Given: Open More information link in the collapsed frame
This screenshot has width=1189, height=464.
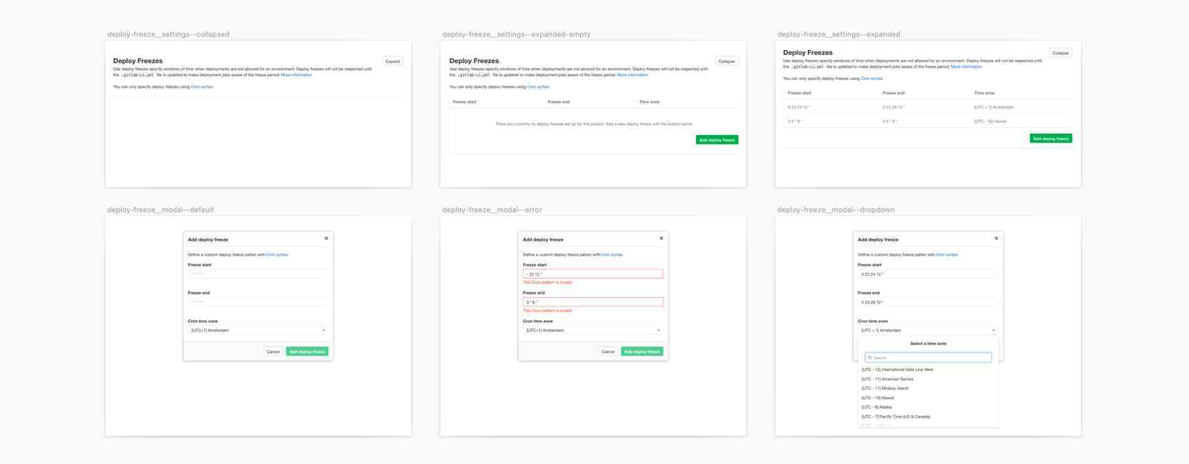Looking at the screenshot, I should click(x=296, y=75).
